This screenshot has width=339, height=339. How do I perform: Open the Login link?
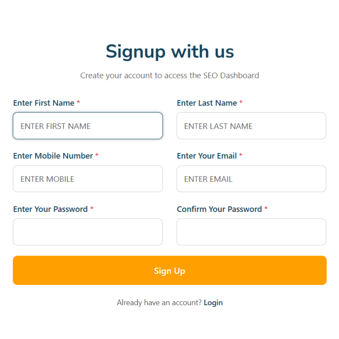pos(213,303)
